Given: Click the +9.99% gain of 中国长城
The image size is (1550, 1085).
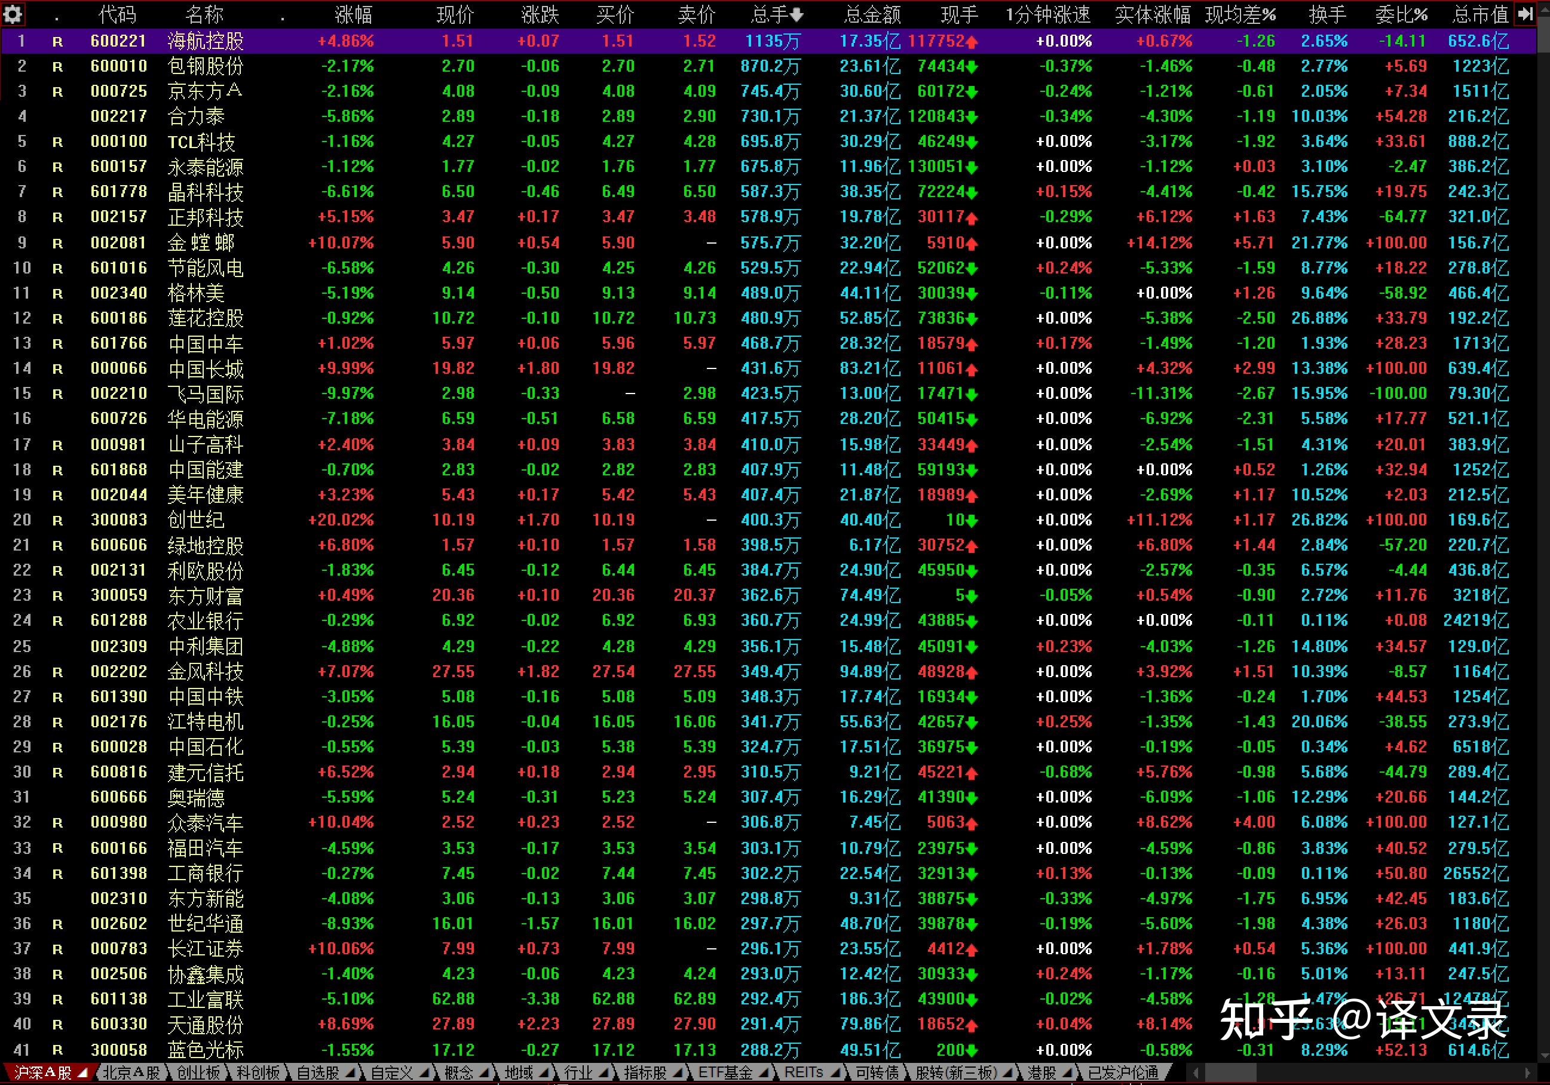Looking at the screenshot, I should click(x=345, y=368).
